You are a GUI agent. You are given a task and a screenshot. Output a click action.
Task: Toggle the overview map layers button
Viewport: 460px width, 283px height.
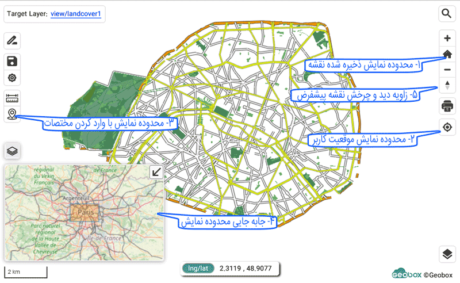coord(12,151)
